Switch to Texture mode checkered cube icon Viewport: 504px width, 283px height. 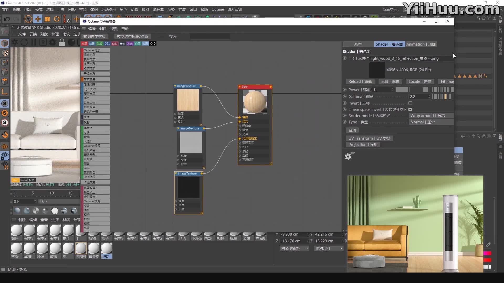click(x=5, y=53)
